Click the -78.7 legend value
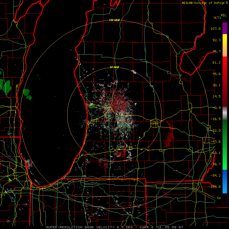The width and height of the screenshot is (229, 229). [x=216, y=164]
